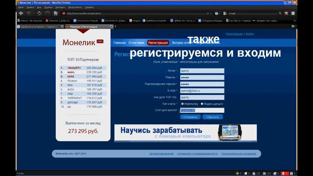Viewport: 313px width, 176px height.
Task: Click VitaliyRTV in the top partners list
Action: tap(74, 68)
